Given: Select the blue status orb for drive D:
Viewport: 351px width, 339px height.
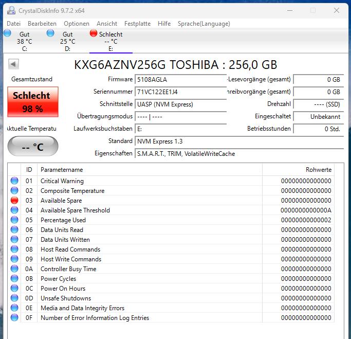Looking at the screenshot, I should 50,33.
